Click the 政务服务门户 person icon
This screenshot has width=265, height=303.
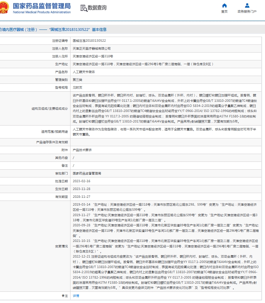point(247,5)
